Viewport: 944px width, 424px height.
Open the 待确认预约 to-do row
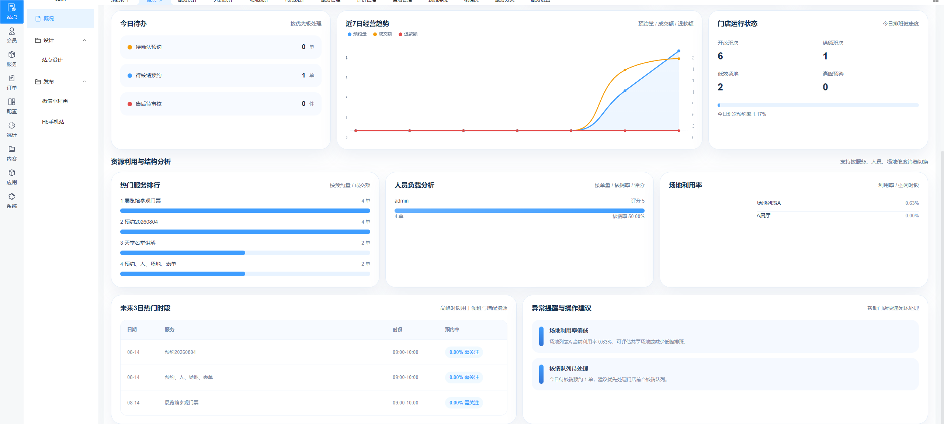pos(221,47)
